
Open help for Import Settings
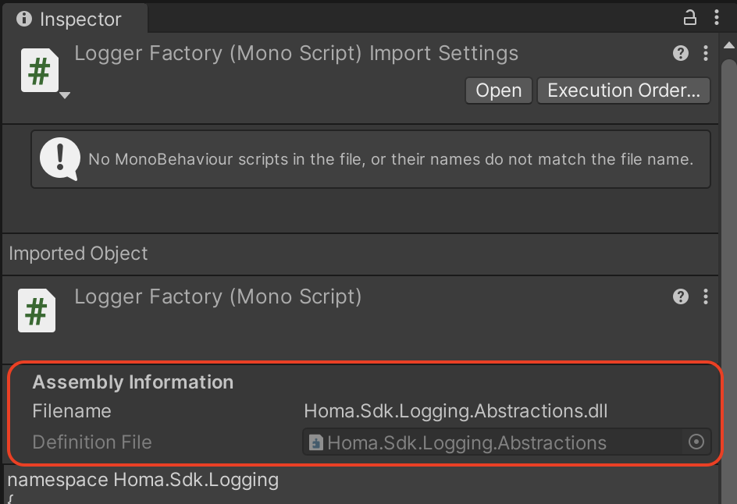[x=680, y=53]
